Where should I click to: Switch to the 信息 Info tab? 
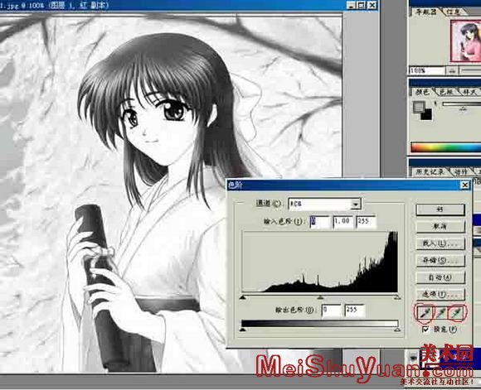point(454,12)
